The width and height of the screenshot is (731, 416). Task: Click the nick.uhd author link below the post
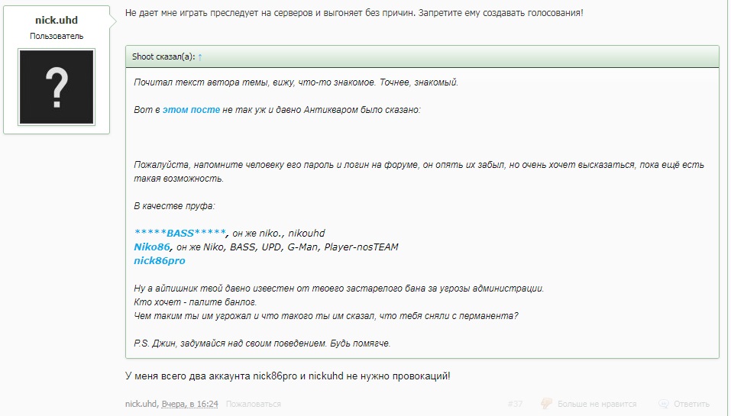tap(141, 404)
